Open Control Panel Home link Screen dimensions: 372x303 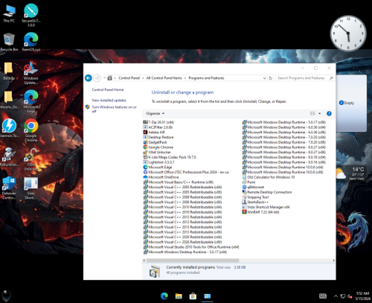(108, 89)
